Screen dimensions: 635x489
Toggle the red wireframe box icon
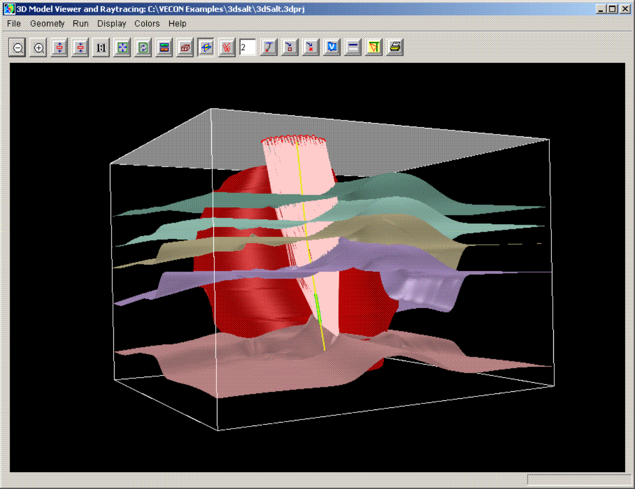[x=185, y=48]
